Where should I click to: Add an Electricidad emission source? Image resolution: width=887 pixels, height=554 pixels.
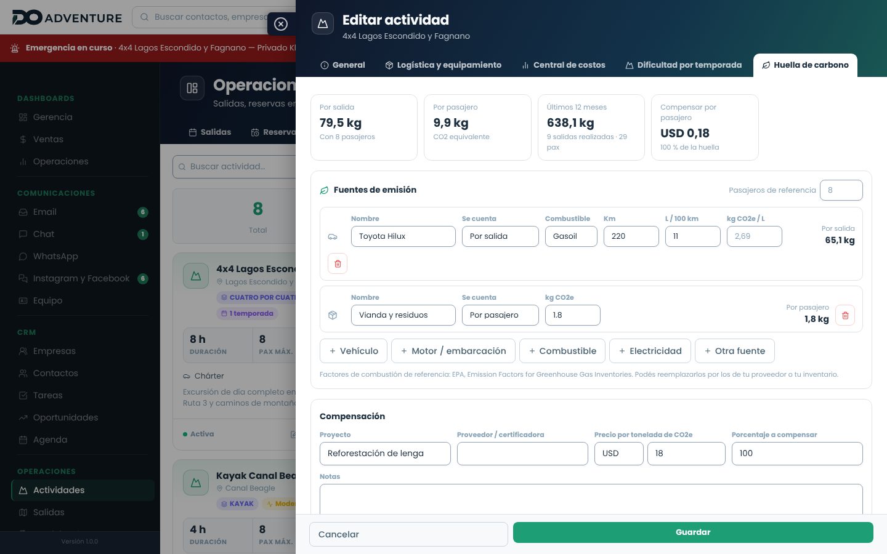coord(650,351)
